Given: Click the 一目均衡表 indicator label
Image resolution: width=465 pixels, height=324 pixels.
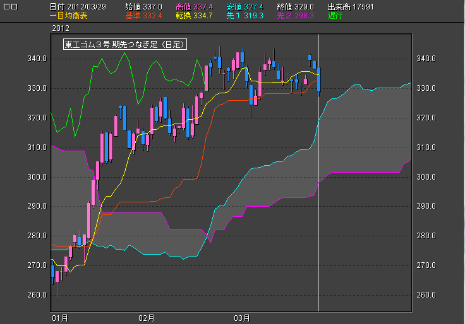Looking at the screenshot, I should point(69,15).
